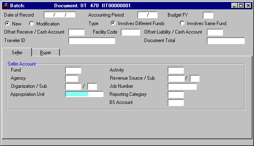Image resolution: width=254 pixels, height=146 pixels.
Task: Minimize the document window
Action: point(234,6)
